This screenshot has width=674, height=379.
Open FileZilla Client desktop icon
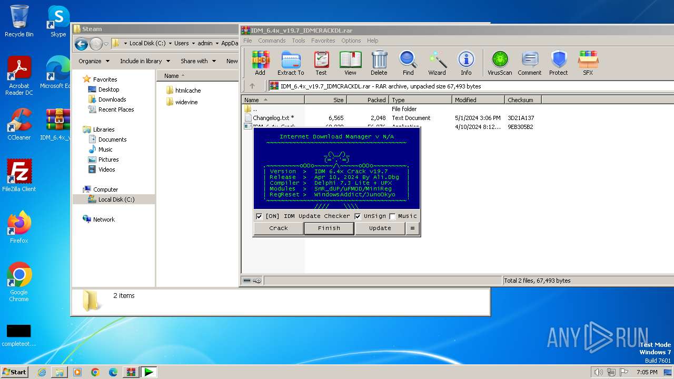[x=19, y=175]
